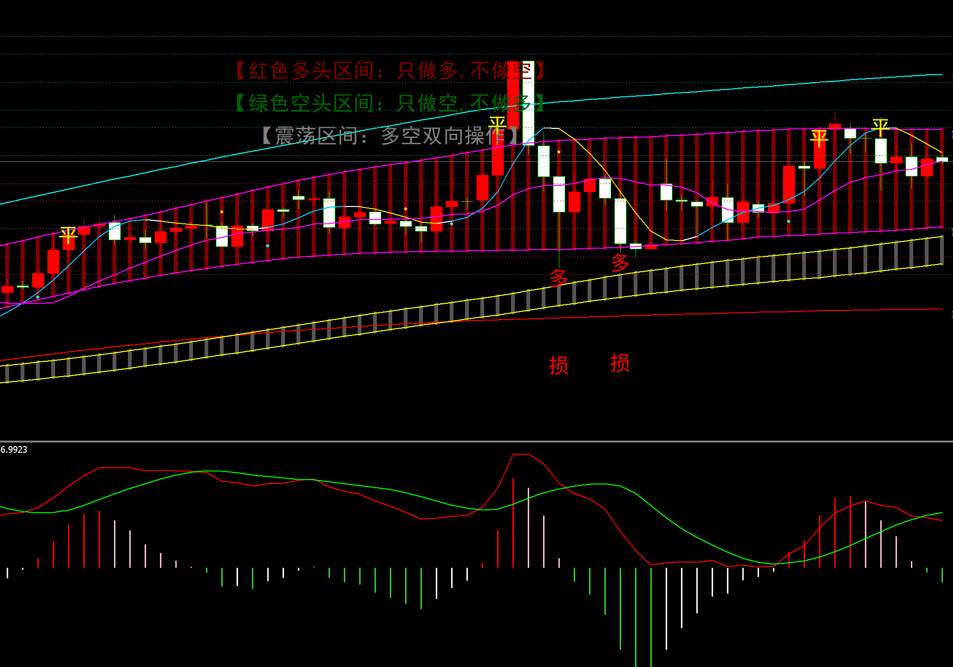
Task: Click the left red 损 stop-loss marker
Action: (x=558, y=365)
